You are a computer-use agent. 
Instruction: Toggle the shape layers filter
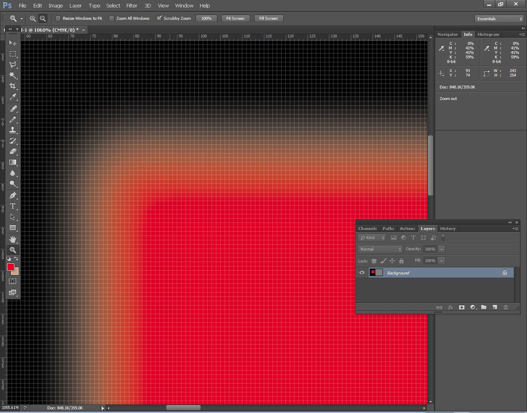[x=423, y=238]
